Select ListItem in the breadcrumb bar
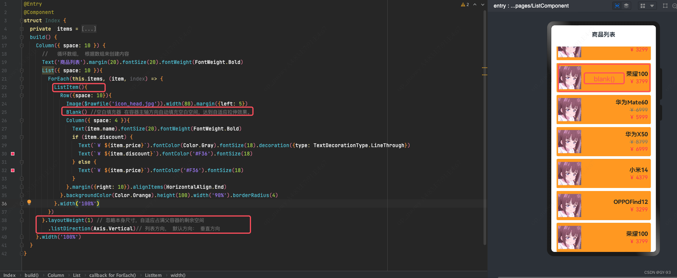Viewport: 677px width, 278px height. [x=153, y=275]
